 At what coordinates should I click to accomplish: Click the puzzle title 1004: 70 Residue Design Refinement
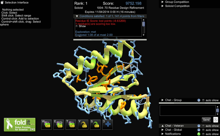tap(120, 8)
